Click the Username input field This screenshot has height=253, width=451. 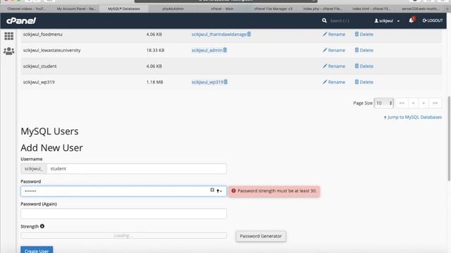tap(137, 169)
